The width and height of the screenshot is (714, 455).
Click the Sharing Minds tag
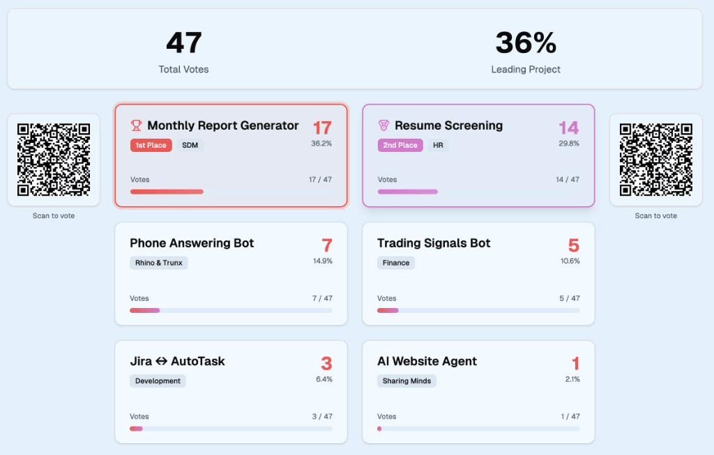(x=407, y=380)
